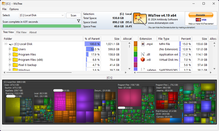The height and width of the screenshot is (131, 219).
Task: Select the Program Files (x86) folder icon
Action: (15, 60)
